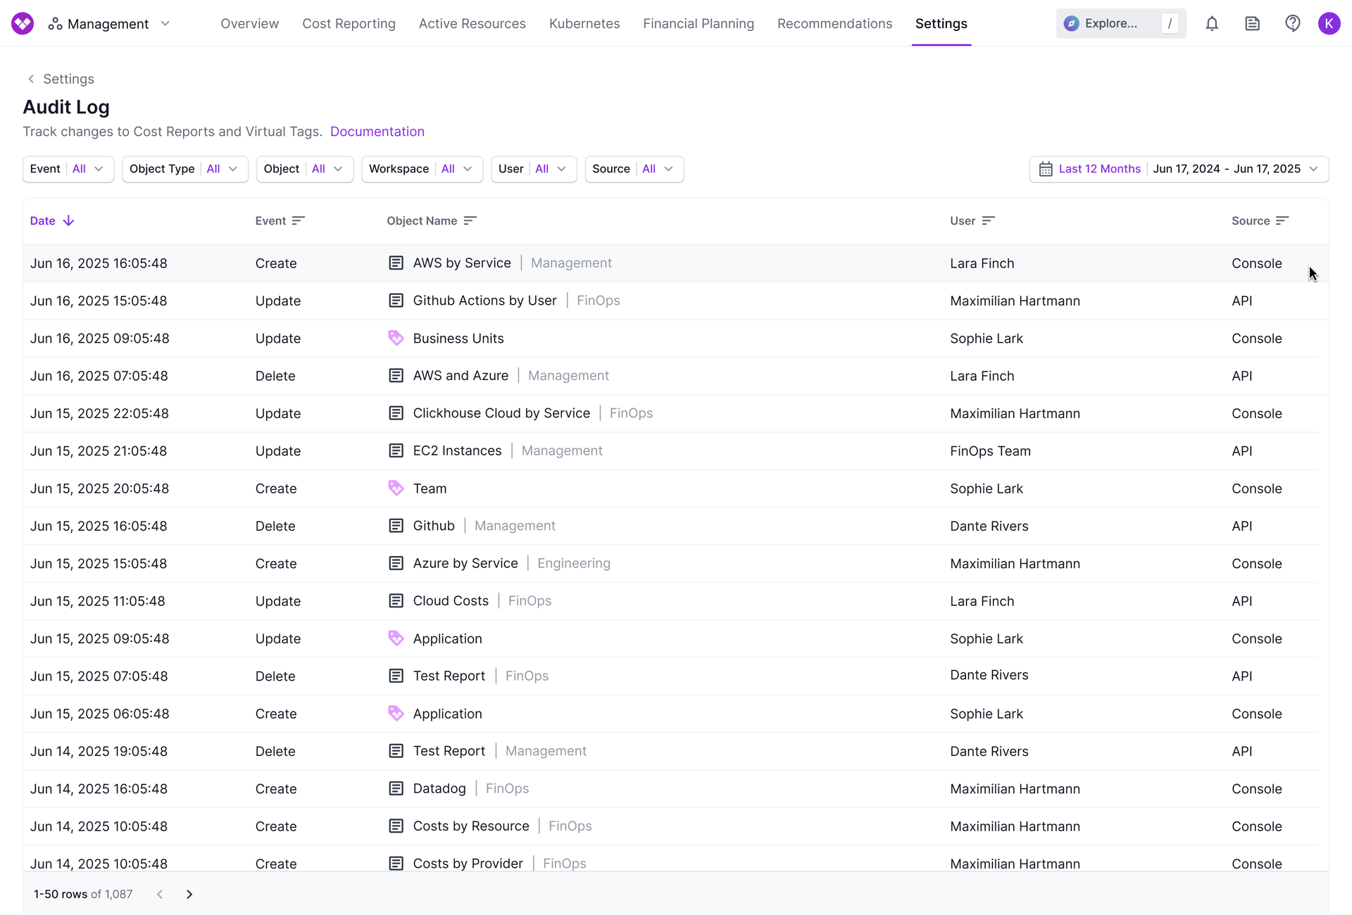This screenshot has height=915, width=1352.
Task: Open the user avatar K menu
Action: click(x=1328, y=24)
